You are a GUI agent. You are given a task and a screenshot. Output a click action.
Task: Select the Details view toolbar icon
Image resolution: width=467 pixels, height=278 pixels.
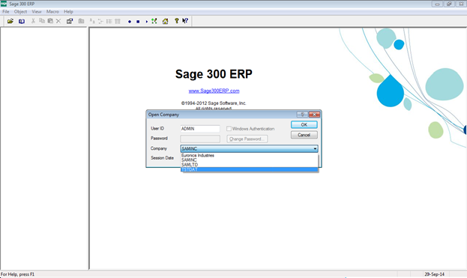118,21
